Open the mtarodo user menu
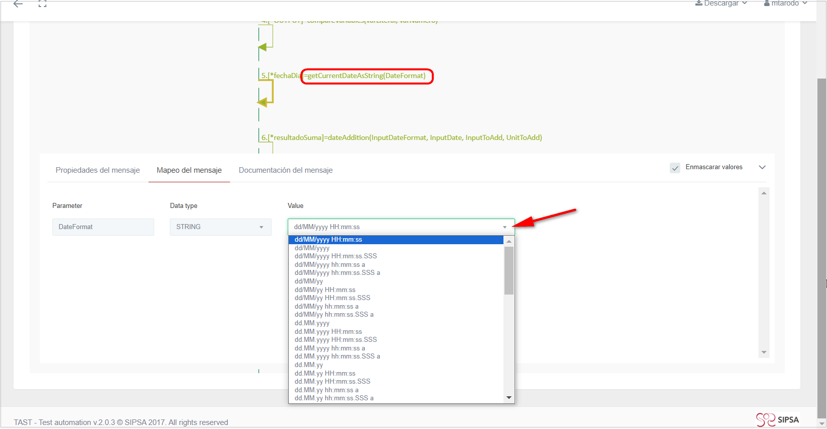Viewport: 827px width, 429px height. [785, 4]
